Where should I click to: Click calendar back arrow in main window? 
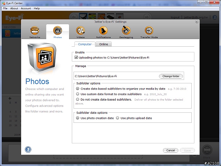click(x=10, y=98)
